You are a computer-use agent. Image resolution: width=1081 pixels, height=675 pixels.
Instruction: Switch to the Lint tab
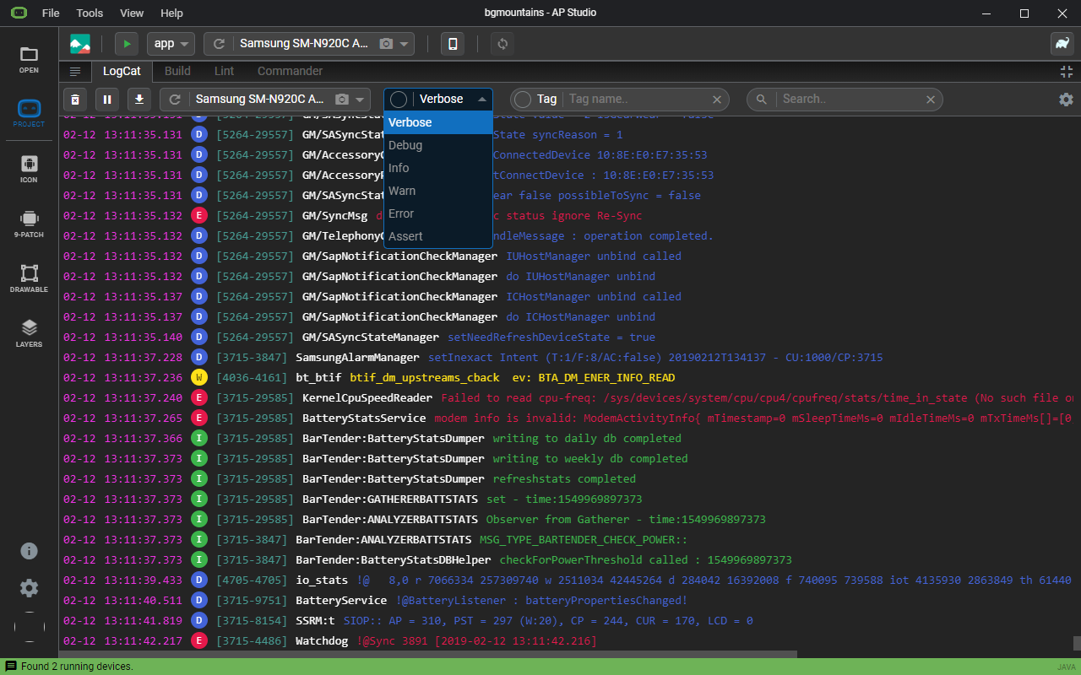pos(224,72)
